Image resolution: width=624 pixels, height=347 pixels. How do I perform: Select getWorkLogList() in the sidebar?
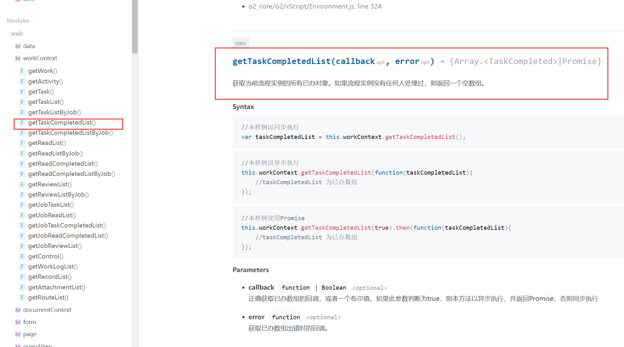(x=53, y=266)
